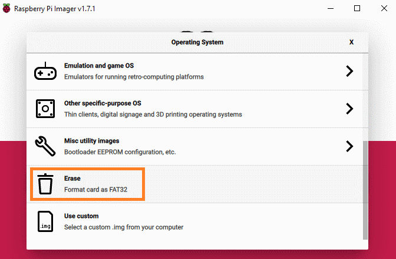Screen dimensions: 396x259
Task: Click the Raspberry Pi logo in title bar
Action: (6, 8)
